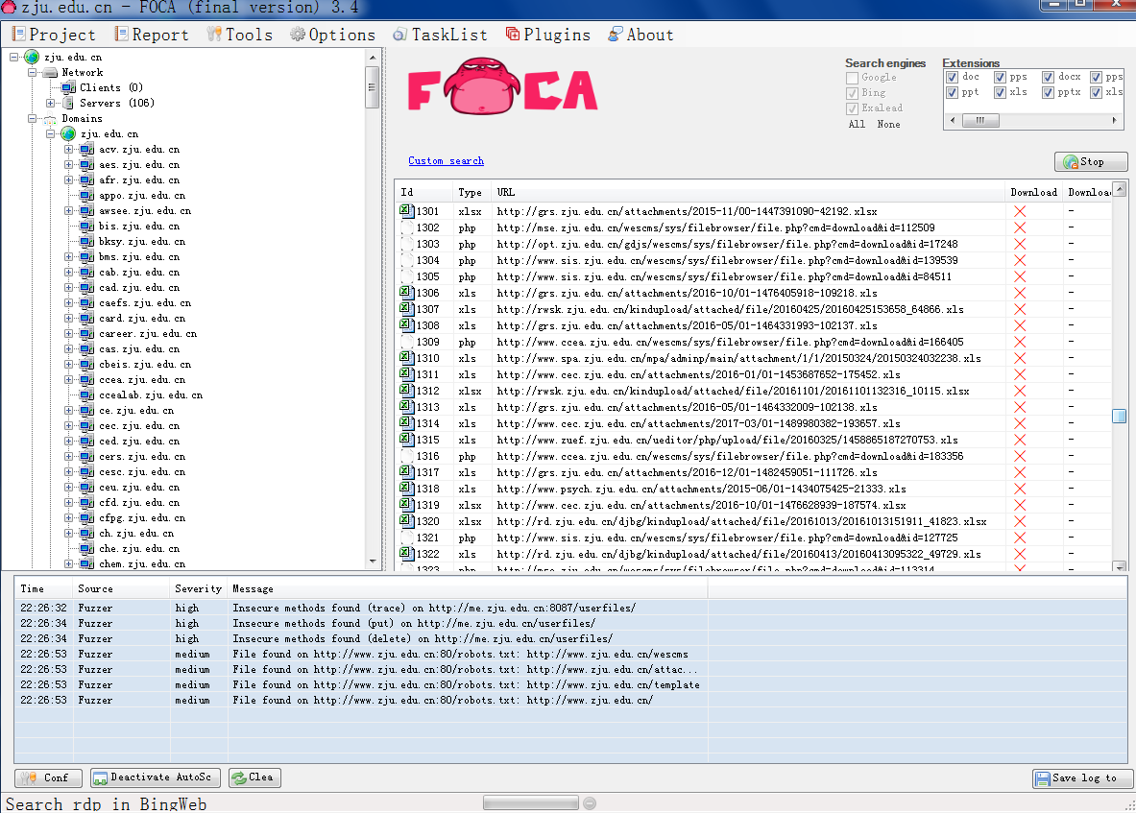1136x813 pixels.
Task: Uncheck the docx extension checkbox
Action: coord(1048,77)
